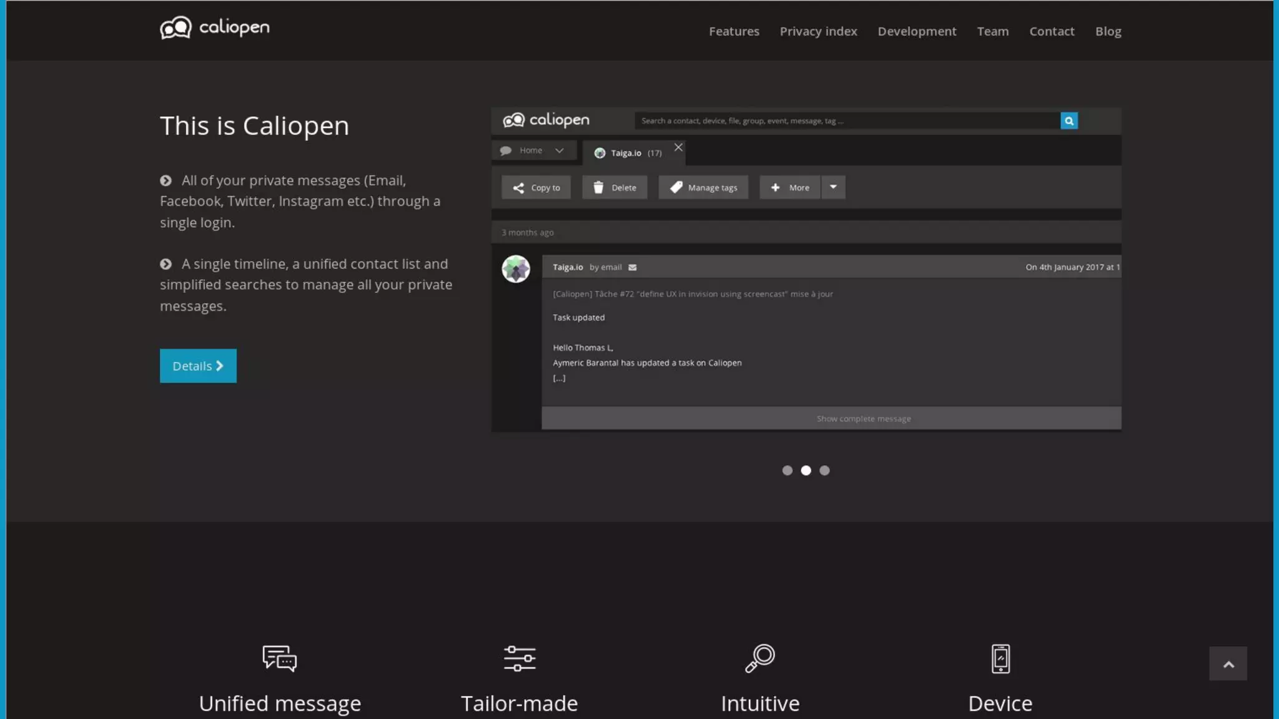Click the Intuitive magnifying glass icon

point(760,658)
